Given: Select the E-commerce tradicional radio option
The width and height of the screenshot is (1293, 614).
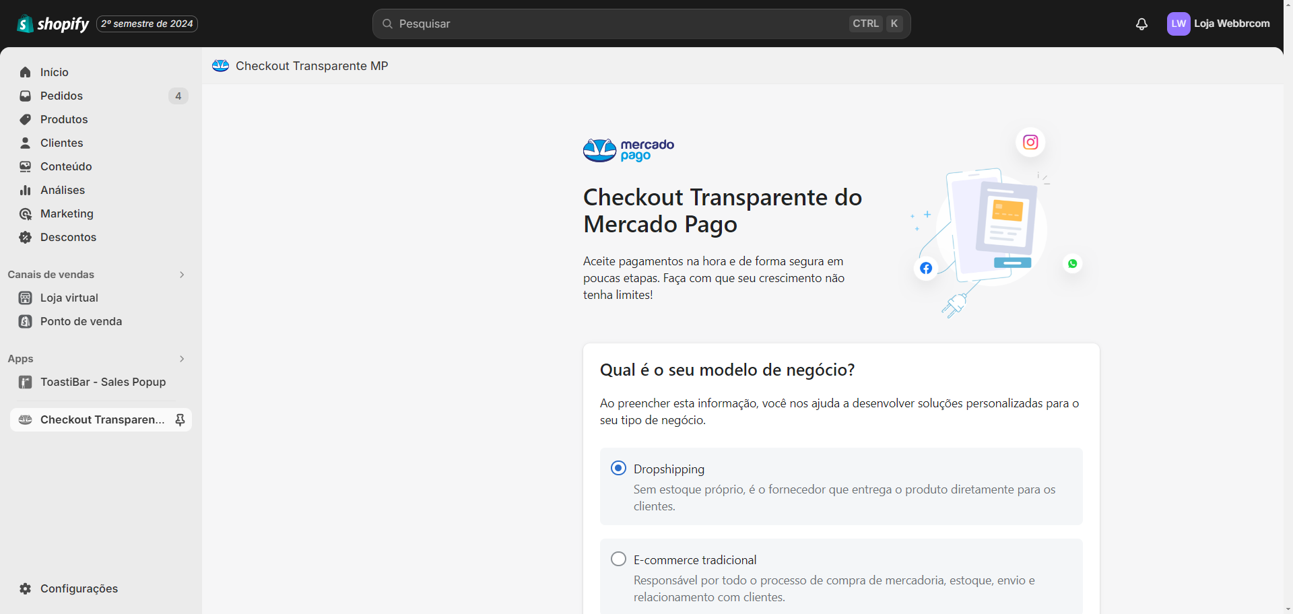Looking at the screenshot, I should pyautogui.click(x=618, y=559).
